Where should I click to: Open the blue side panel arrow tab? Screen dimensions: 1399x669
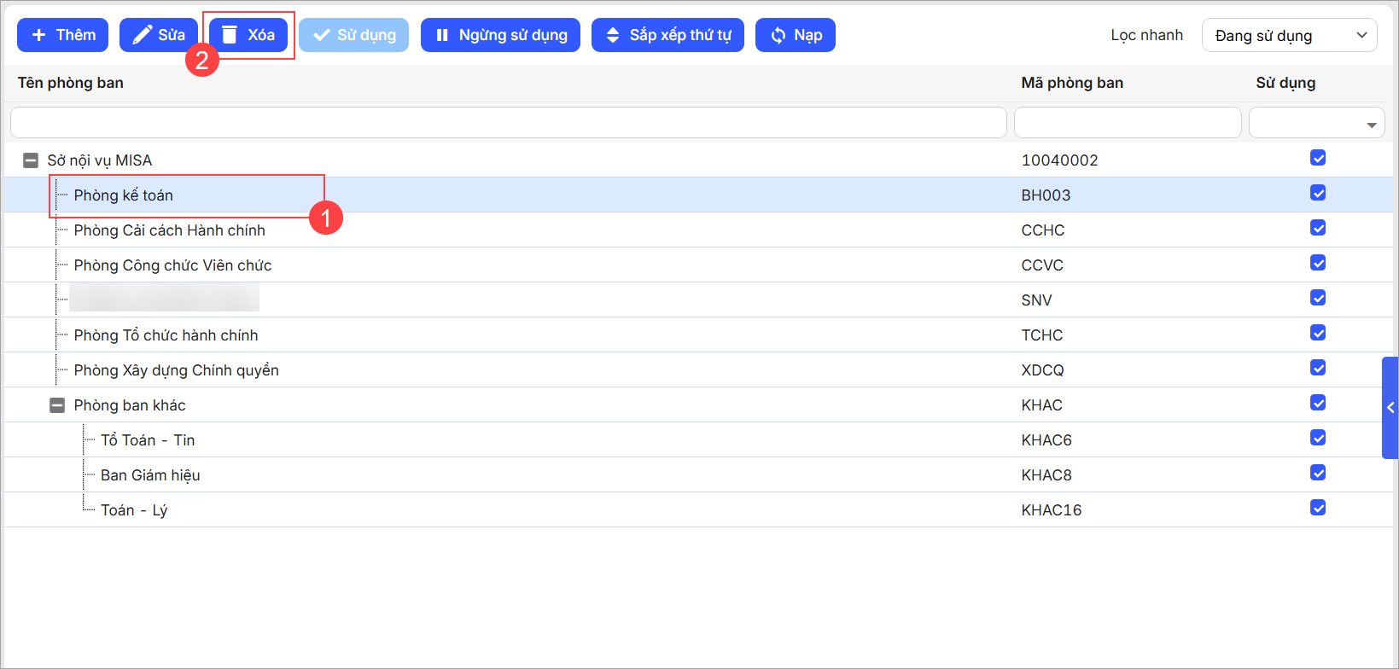[1390, 408]
